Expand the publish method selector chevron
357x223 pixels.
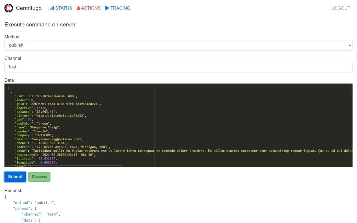pos(349,45)
